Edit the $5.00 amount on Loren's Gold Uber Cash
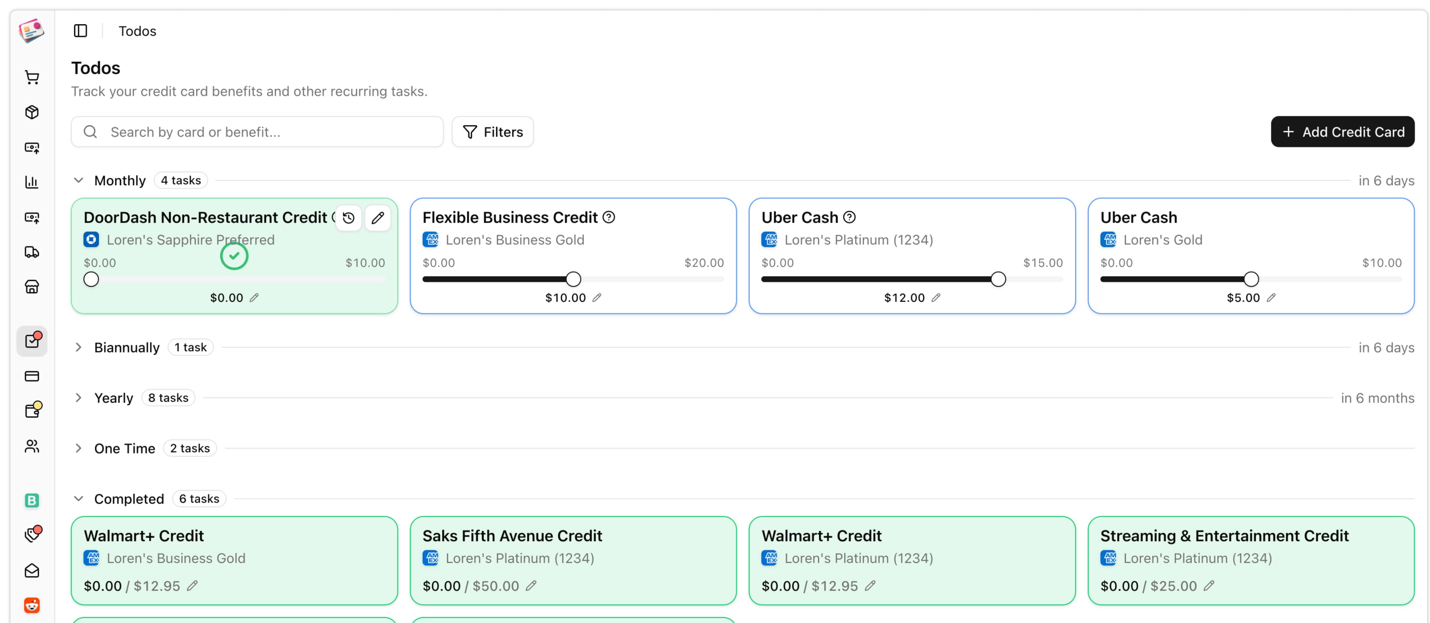1430x623 pixels. tap(1271, 297)
